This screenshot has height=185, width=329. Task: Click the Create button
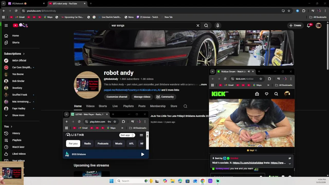point(295,25)
